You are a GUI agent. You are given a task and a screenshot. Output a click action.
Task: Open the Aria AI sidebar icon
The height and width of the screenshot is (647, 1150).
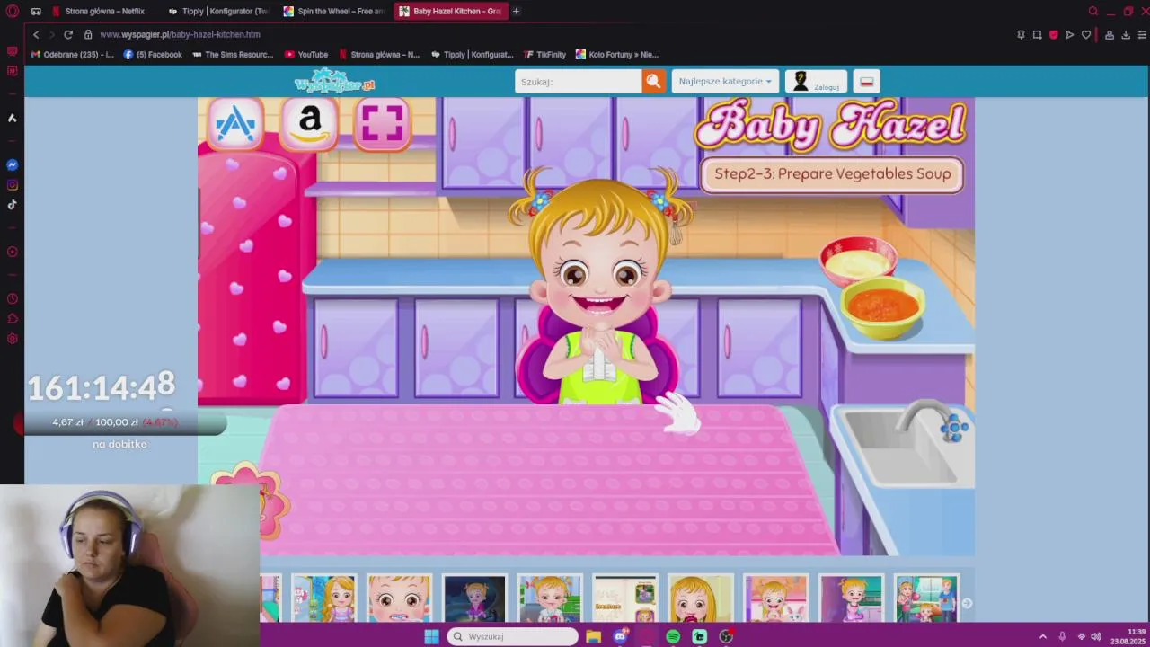click(12, 118)
